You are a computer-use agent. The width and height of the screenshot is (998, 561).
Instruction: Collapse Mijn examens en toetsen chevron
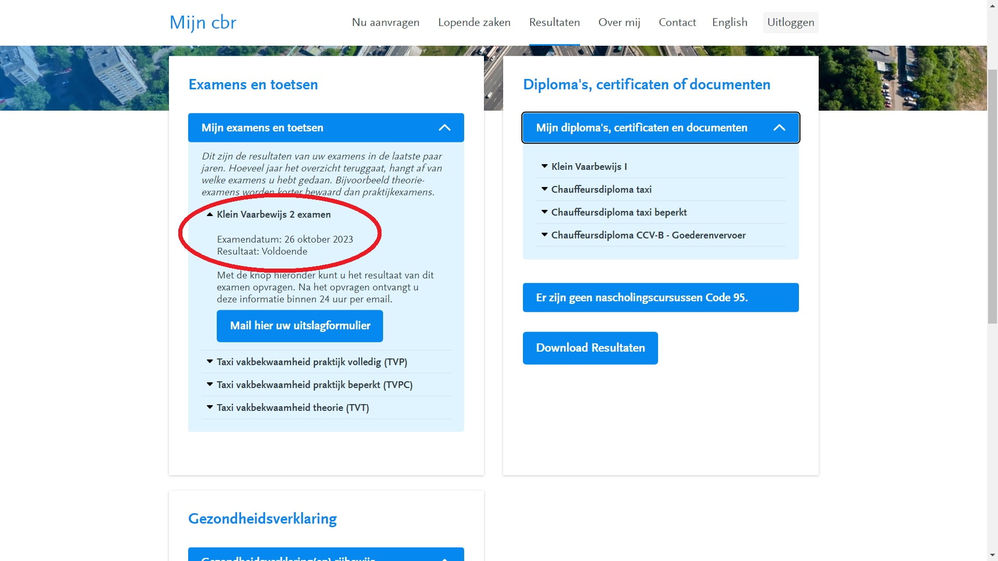444,128
